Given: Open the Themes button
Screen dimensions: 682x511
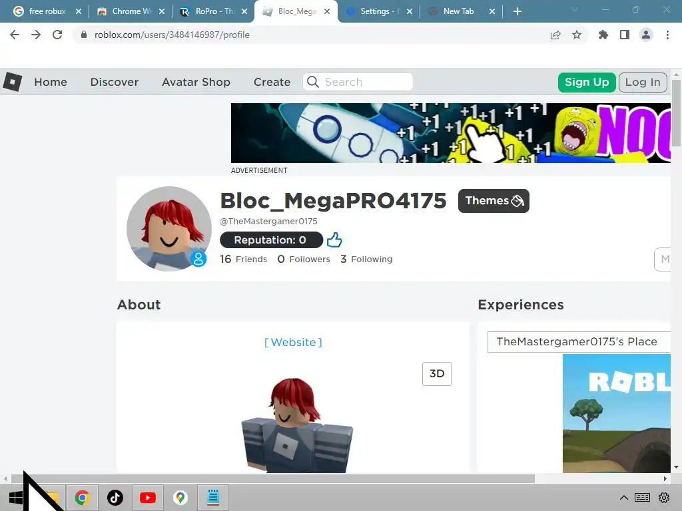Looking at the screenshot, I should [x=494, y=201].
